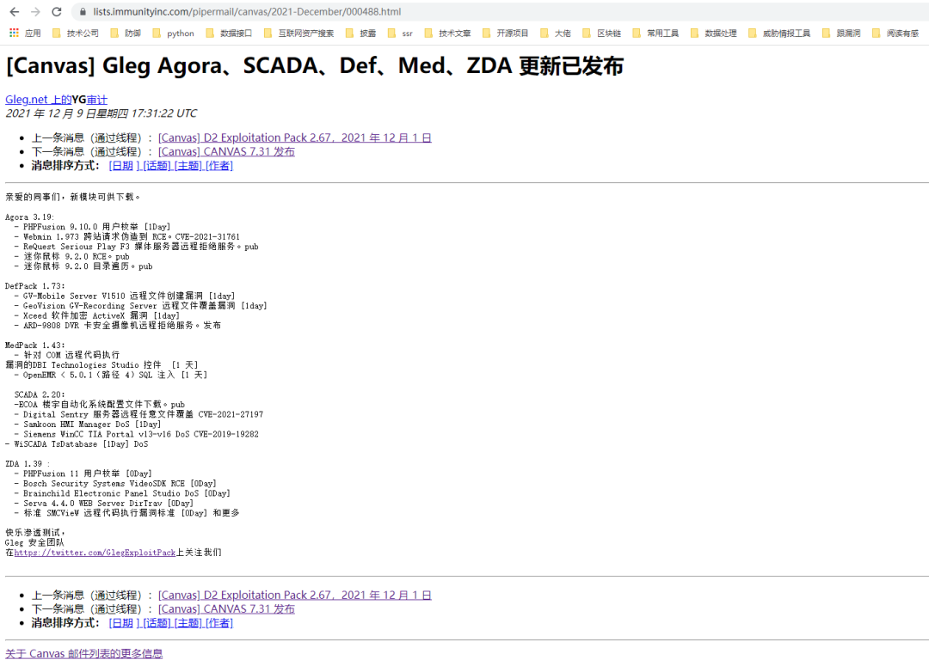Open the 防御 bookmark folder
929x660 pixels.
point(126,34)
